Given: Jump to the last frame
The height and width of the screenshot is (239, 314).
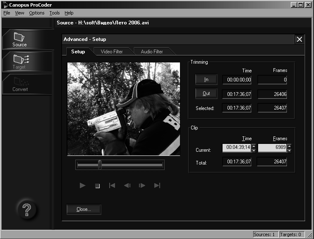Looking at the screenshot, I should pyautogui.click(x=157, y=186).
